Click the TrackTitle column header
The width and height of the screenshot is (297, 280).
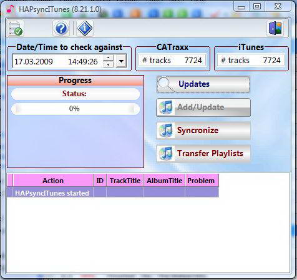coord(125,181)
